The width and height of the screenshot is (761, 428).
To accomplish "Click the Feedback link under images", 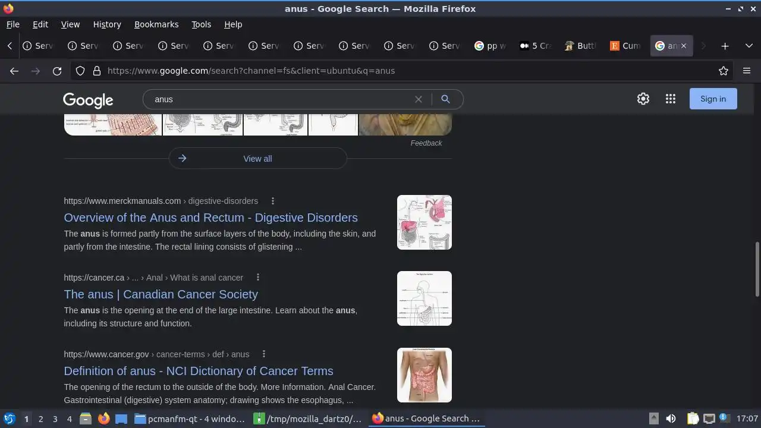I will click(x=426, y=143).
